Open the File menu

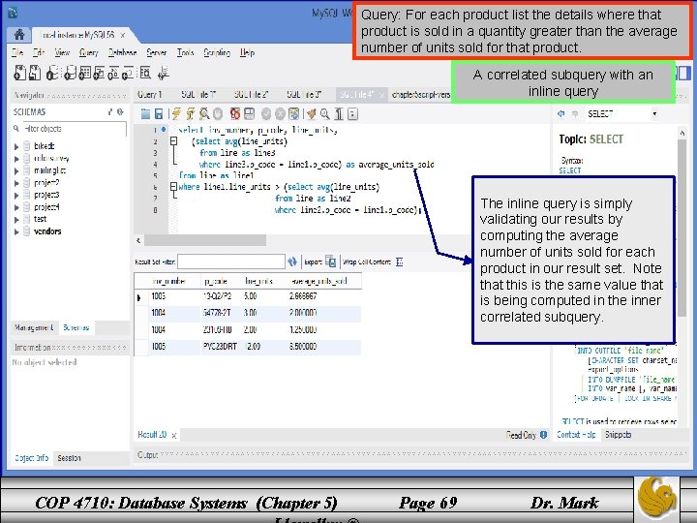pyautogui.click(x=17, y=52)
